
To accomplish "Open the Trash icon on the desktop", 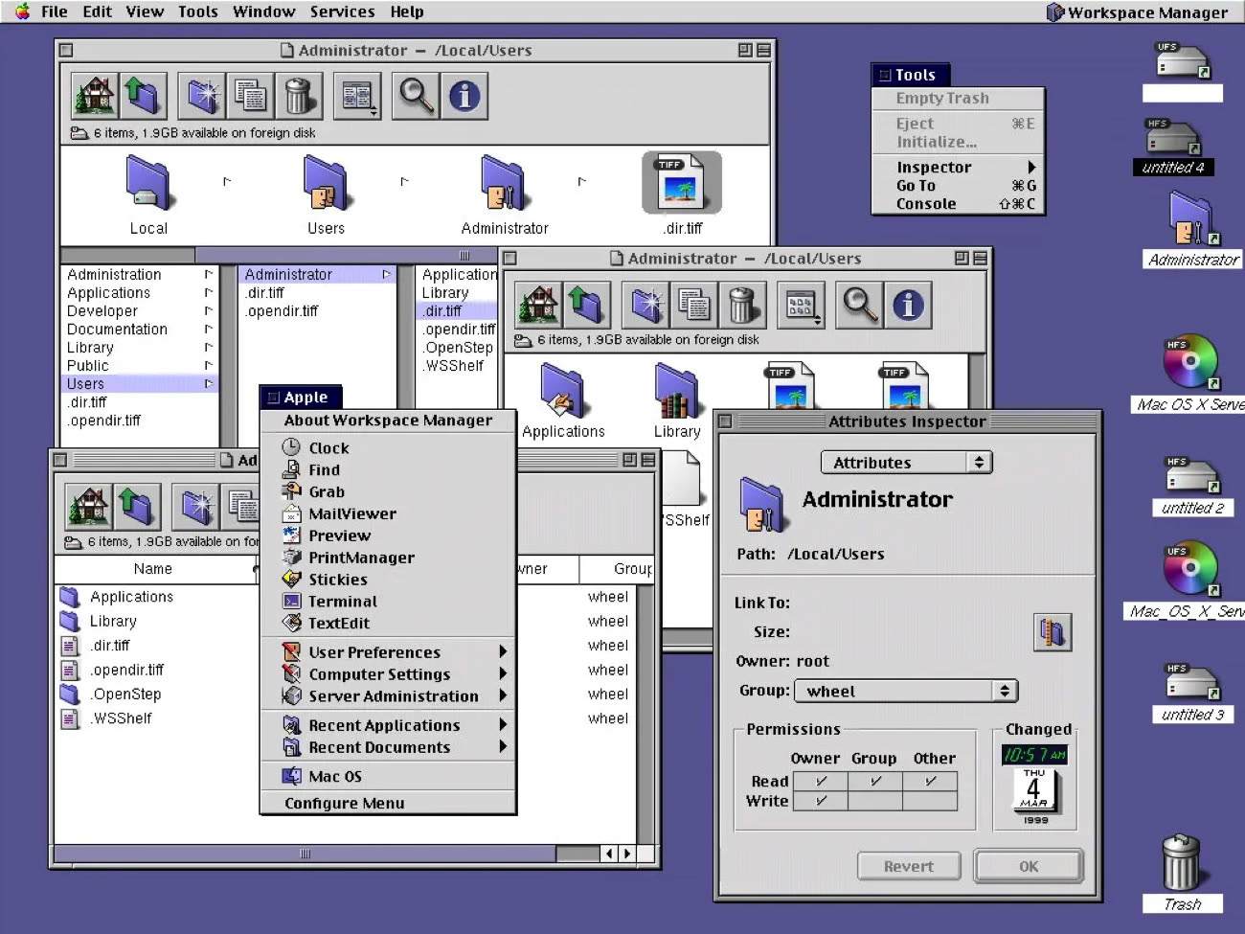I will (x=1181, y=862).
